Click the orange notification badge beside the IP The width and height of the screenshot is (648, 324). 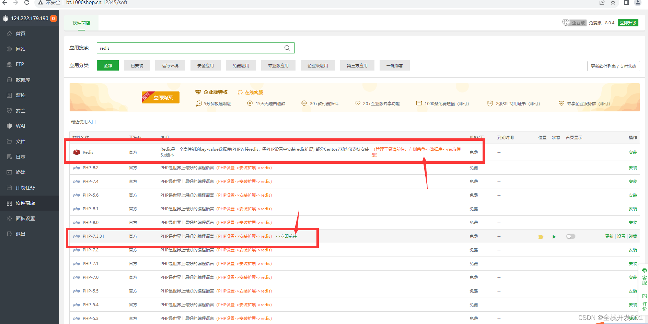point(54,18)
